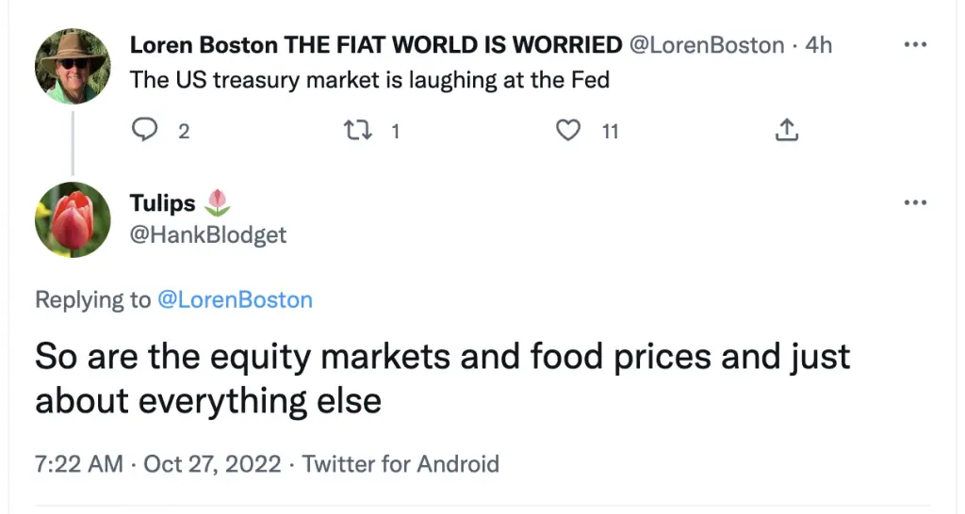Image resolution: width=965 pixels, height=514 pixels.
Task: Click Loren Boston's profile picture
Action: (73, 67)
